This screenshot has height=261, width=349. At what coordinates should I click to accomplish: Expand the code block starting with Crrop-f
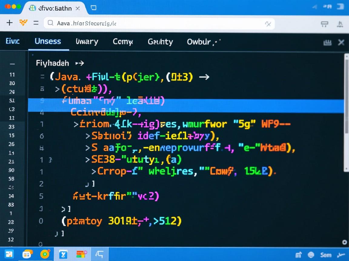point(94,172)
